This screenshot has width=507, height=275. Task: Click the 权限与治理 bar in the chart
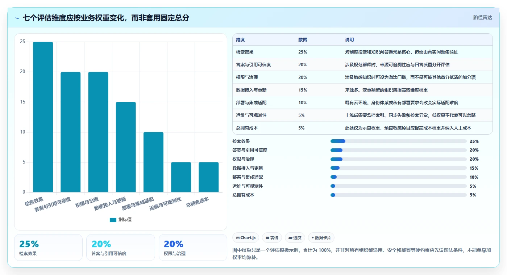coord(98,132)
